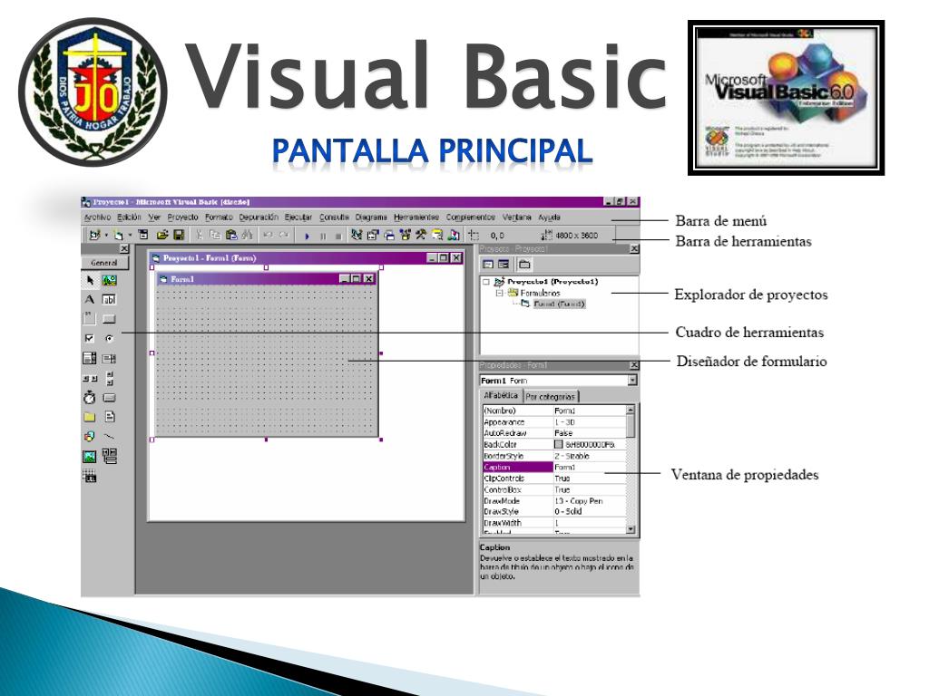Select the DirListBox folder control tool
This screenshot has height=696, width=929.
[x=90, y=417]
